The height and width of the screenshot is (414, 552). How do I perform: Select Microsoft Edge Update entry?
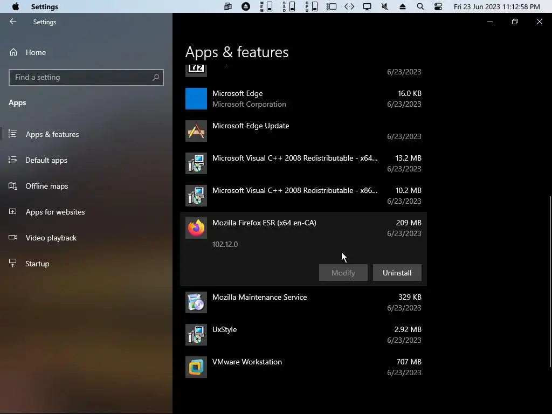303,131
